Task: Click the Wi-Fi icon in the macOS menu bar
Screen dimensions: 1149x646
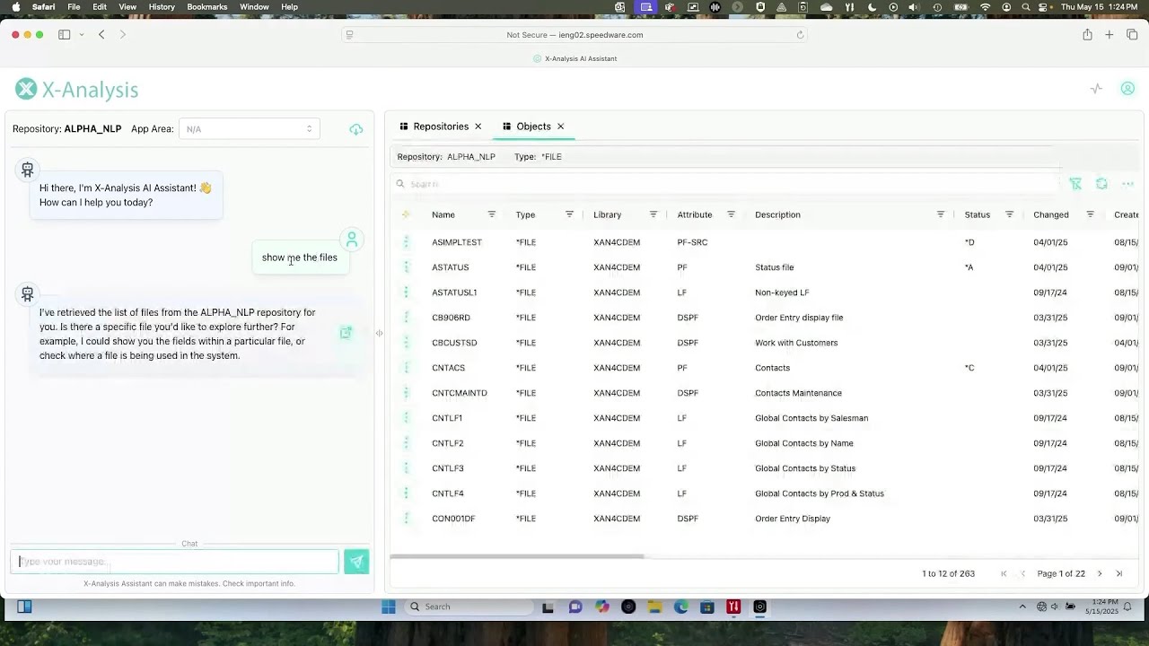Action: (985, 7)
